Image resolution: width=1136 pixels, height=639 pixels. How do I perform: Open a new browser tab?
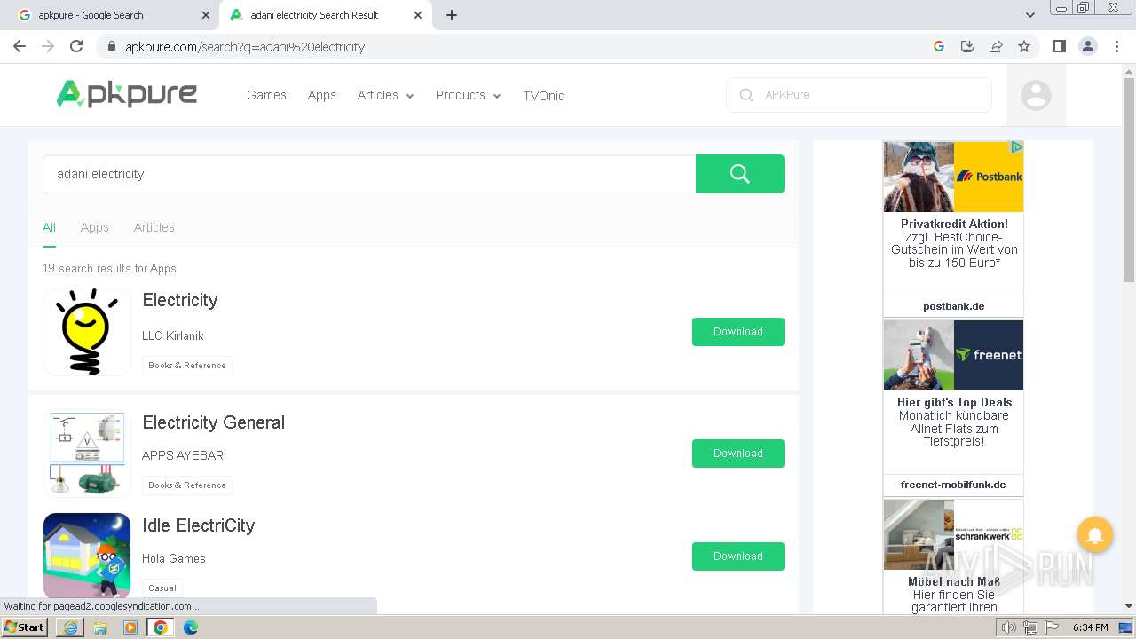452,15
